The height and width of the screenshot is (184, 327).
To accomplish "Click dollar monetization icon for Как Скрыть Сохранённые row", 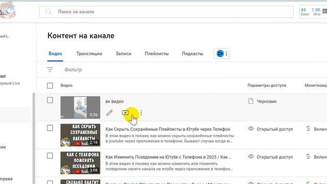I will point(308,129).
